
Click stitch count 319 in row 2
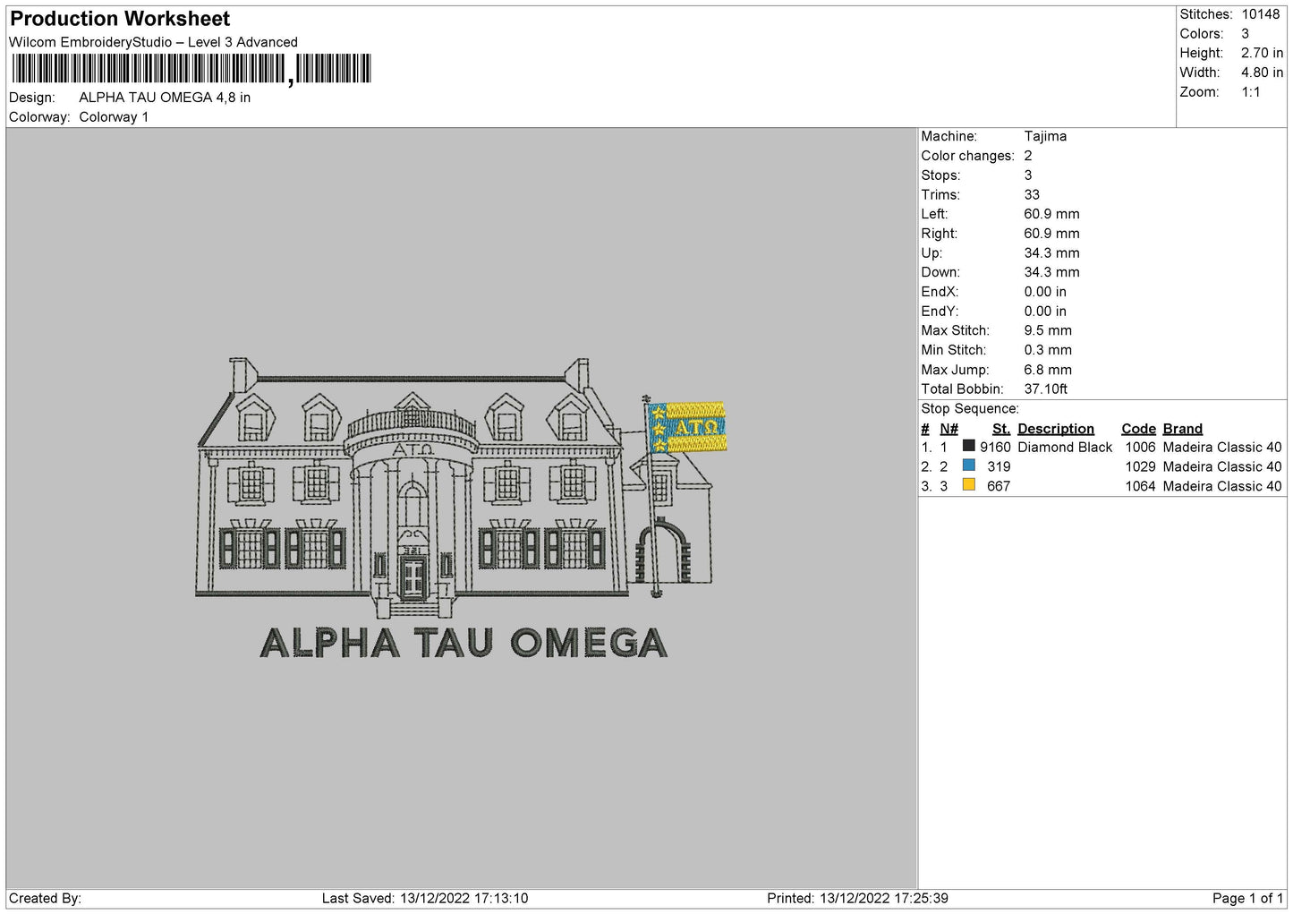(x=999, y=467)
